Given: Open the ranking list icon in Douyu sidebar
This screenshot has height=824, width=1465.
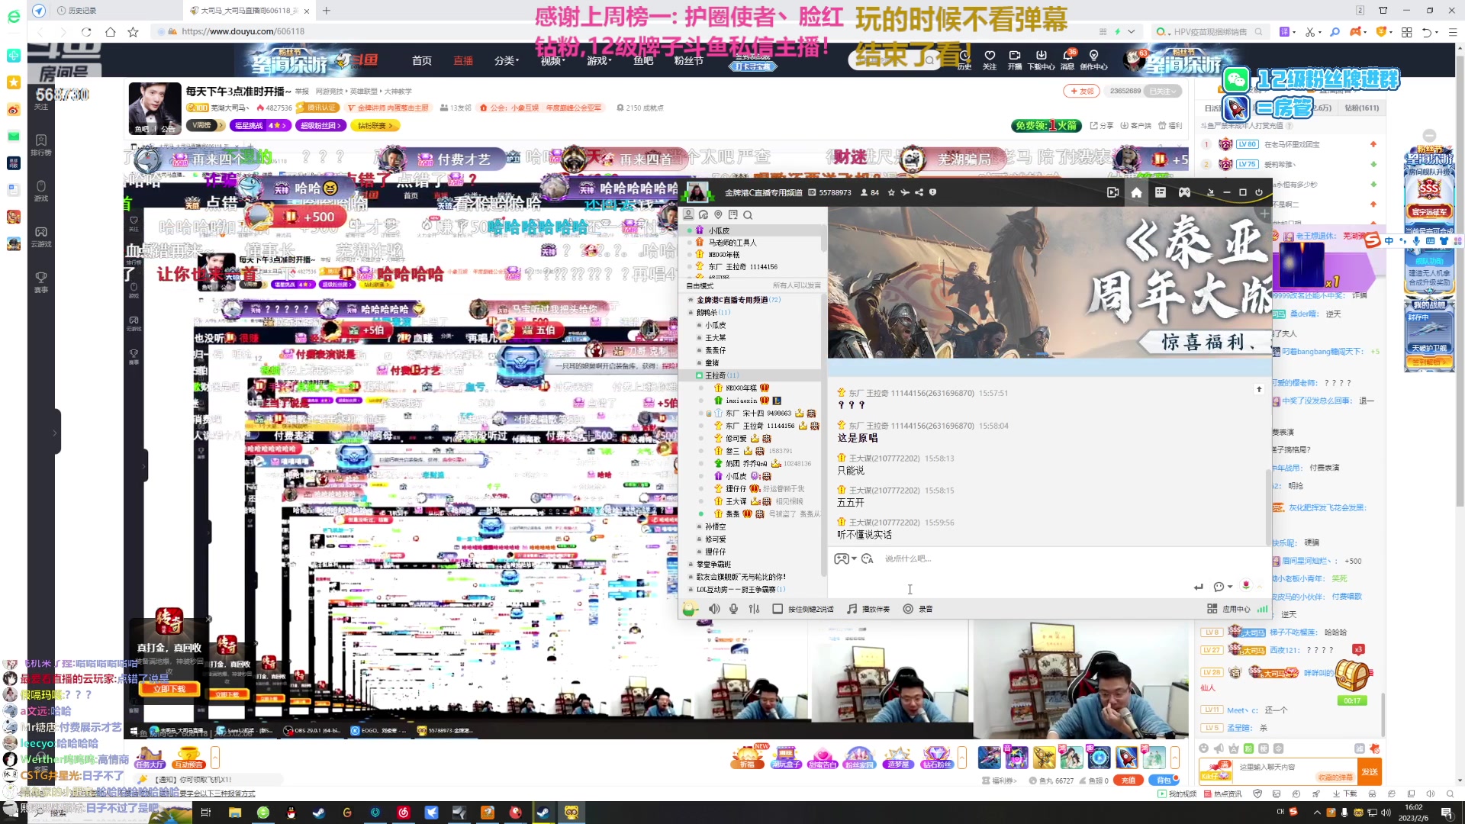Looking at the screenshot, I should (41, 144).
